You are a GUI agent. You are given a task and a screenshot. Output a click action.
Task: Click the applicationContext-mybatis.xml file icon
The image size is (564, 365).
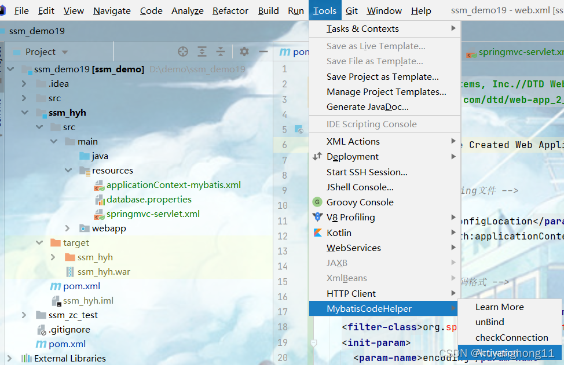(x=99, y=185)
